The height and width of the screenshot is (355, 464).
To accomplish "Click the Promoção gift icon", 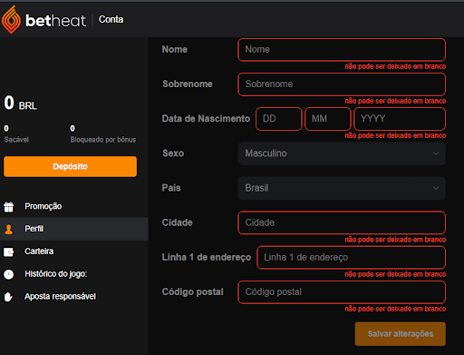I will coord(9,207).
